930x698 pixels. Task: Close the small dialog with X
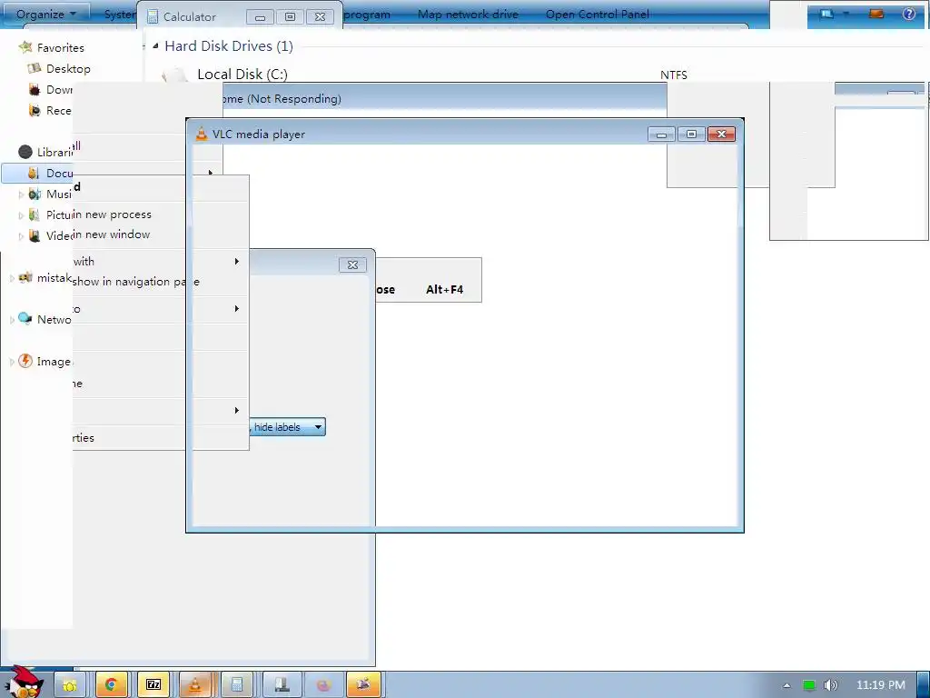(352, 264)
